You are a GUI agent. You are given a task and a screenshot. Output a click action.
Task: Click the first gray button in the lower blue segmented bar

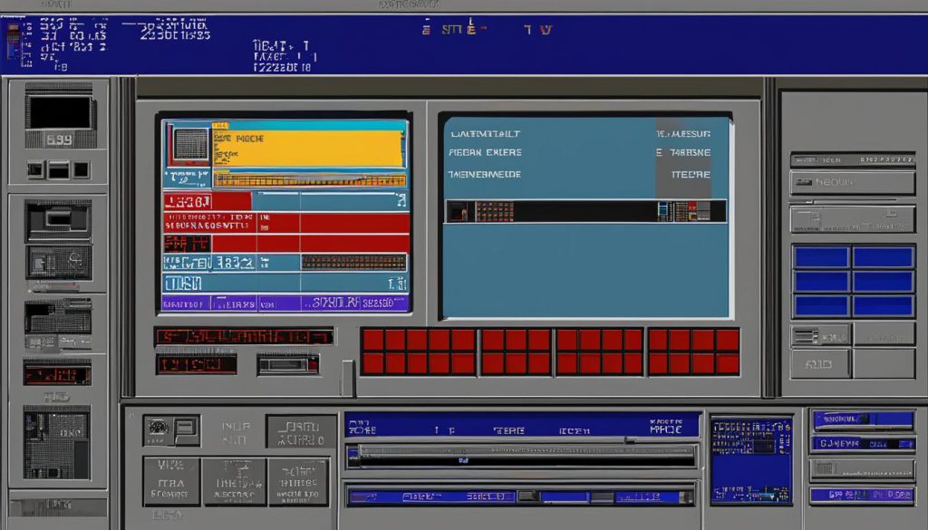pyautogui.click(x=528, y=496)
